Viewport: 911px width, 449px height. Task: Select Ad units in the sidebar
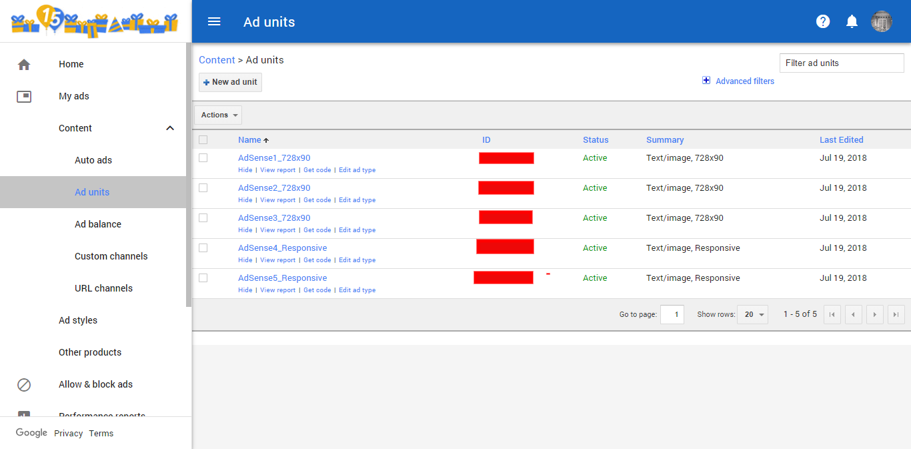[92, 192]
